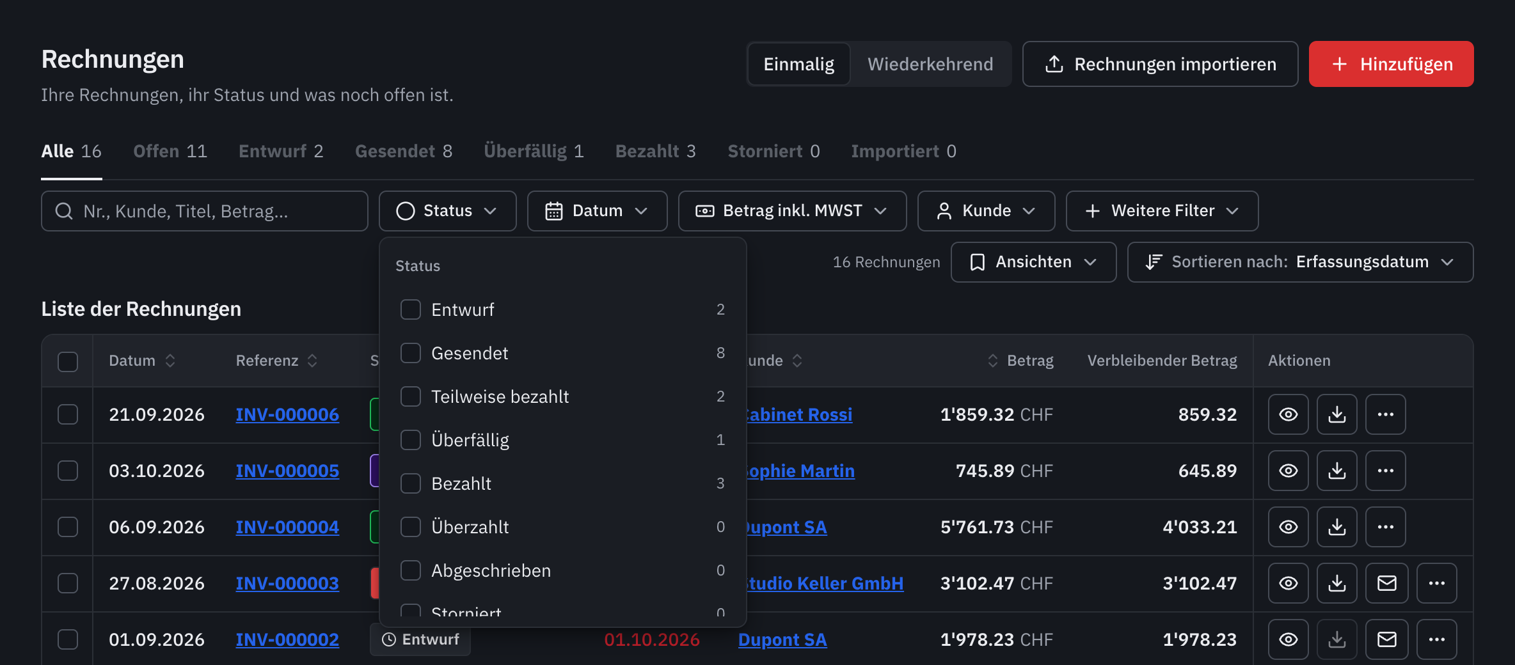1515x665 pixels.
Task: Open more actions for INV-000003
Action: 1437,583
